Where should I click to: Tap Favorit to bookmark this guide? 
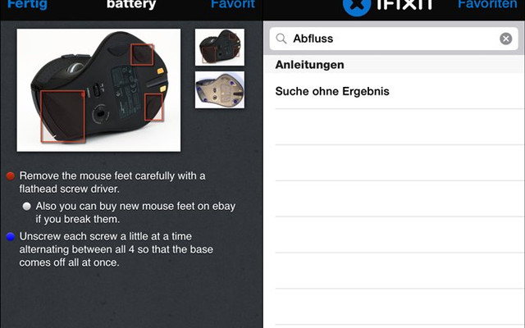[233, 4]
